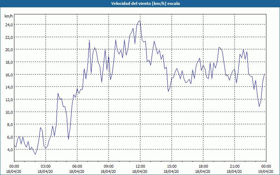The width and height of the screenshot is (280, 175).
Task: Click the 20,0 y-axis value
Action: point(8,50)
